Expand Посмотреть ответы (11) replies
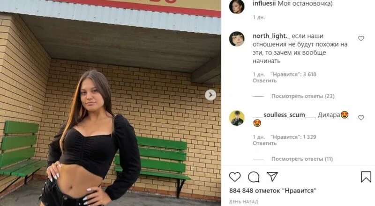This screenshot has width=375, height=206. (x=302, y=159)
